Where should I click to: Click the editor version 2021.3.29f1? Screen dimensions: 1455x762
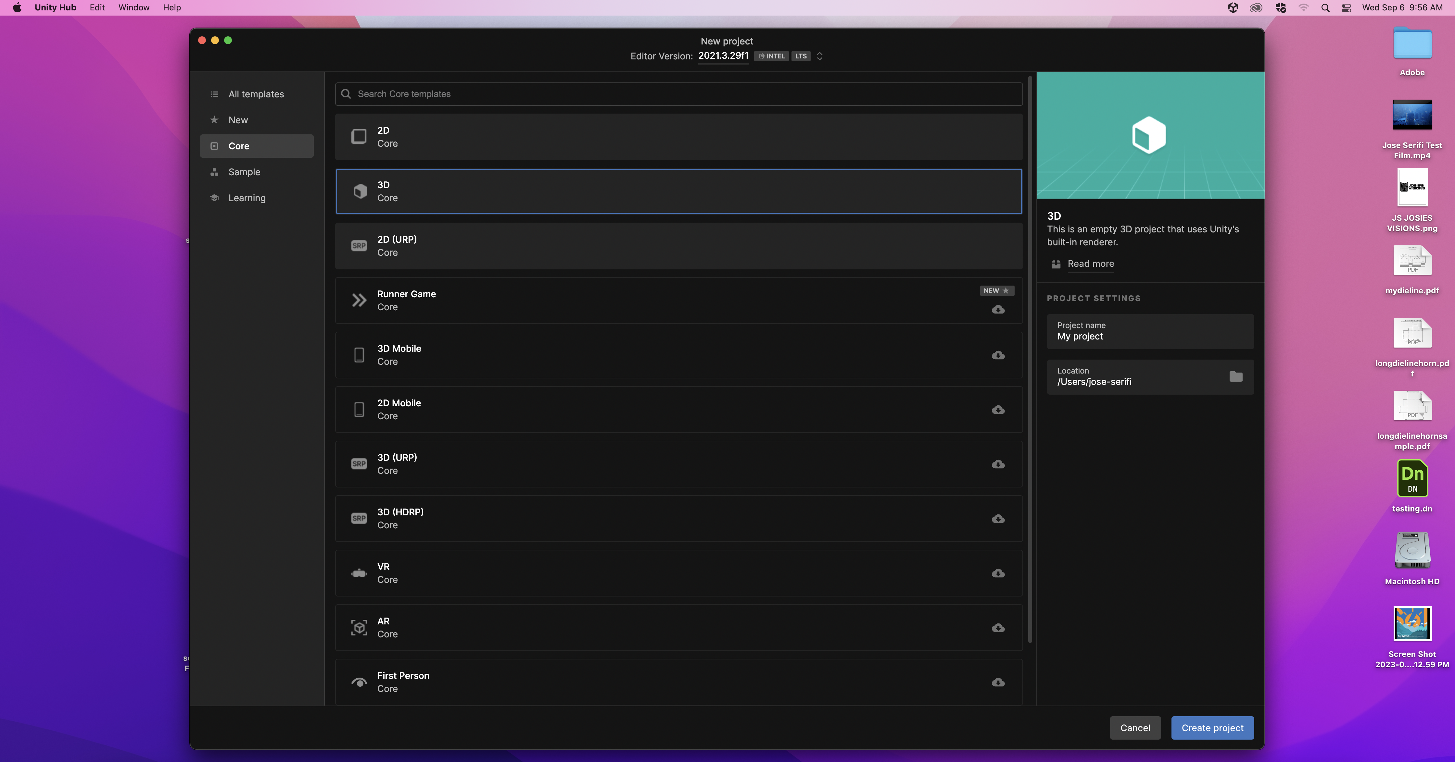tap(723, 55)
